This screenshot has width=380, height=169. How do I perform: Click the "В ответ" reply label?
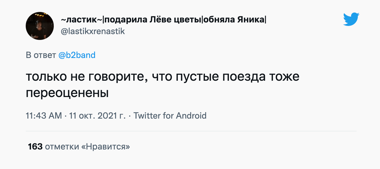point(41,55)
